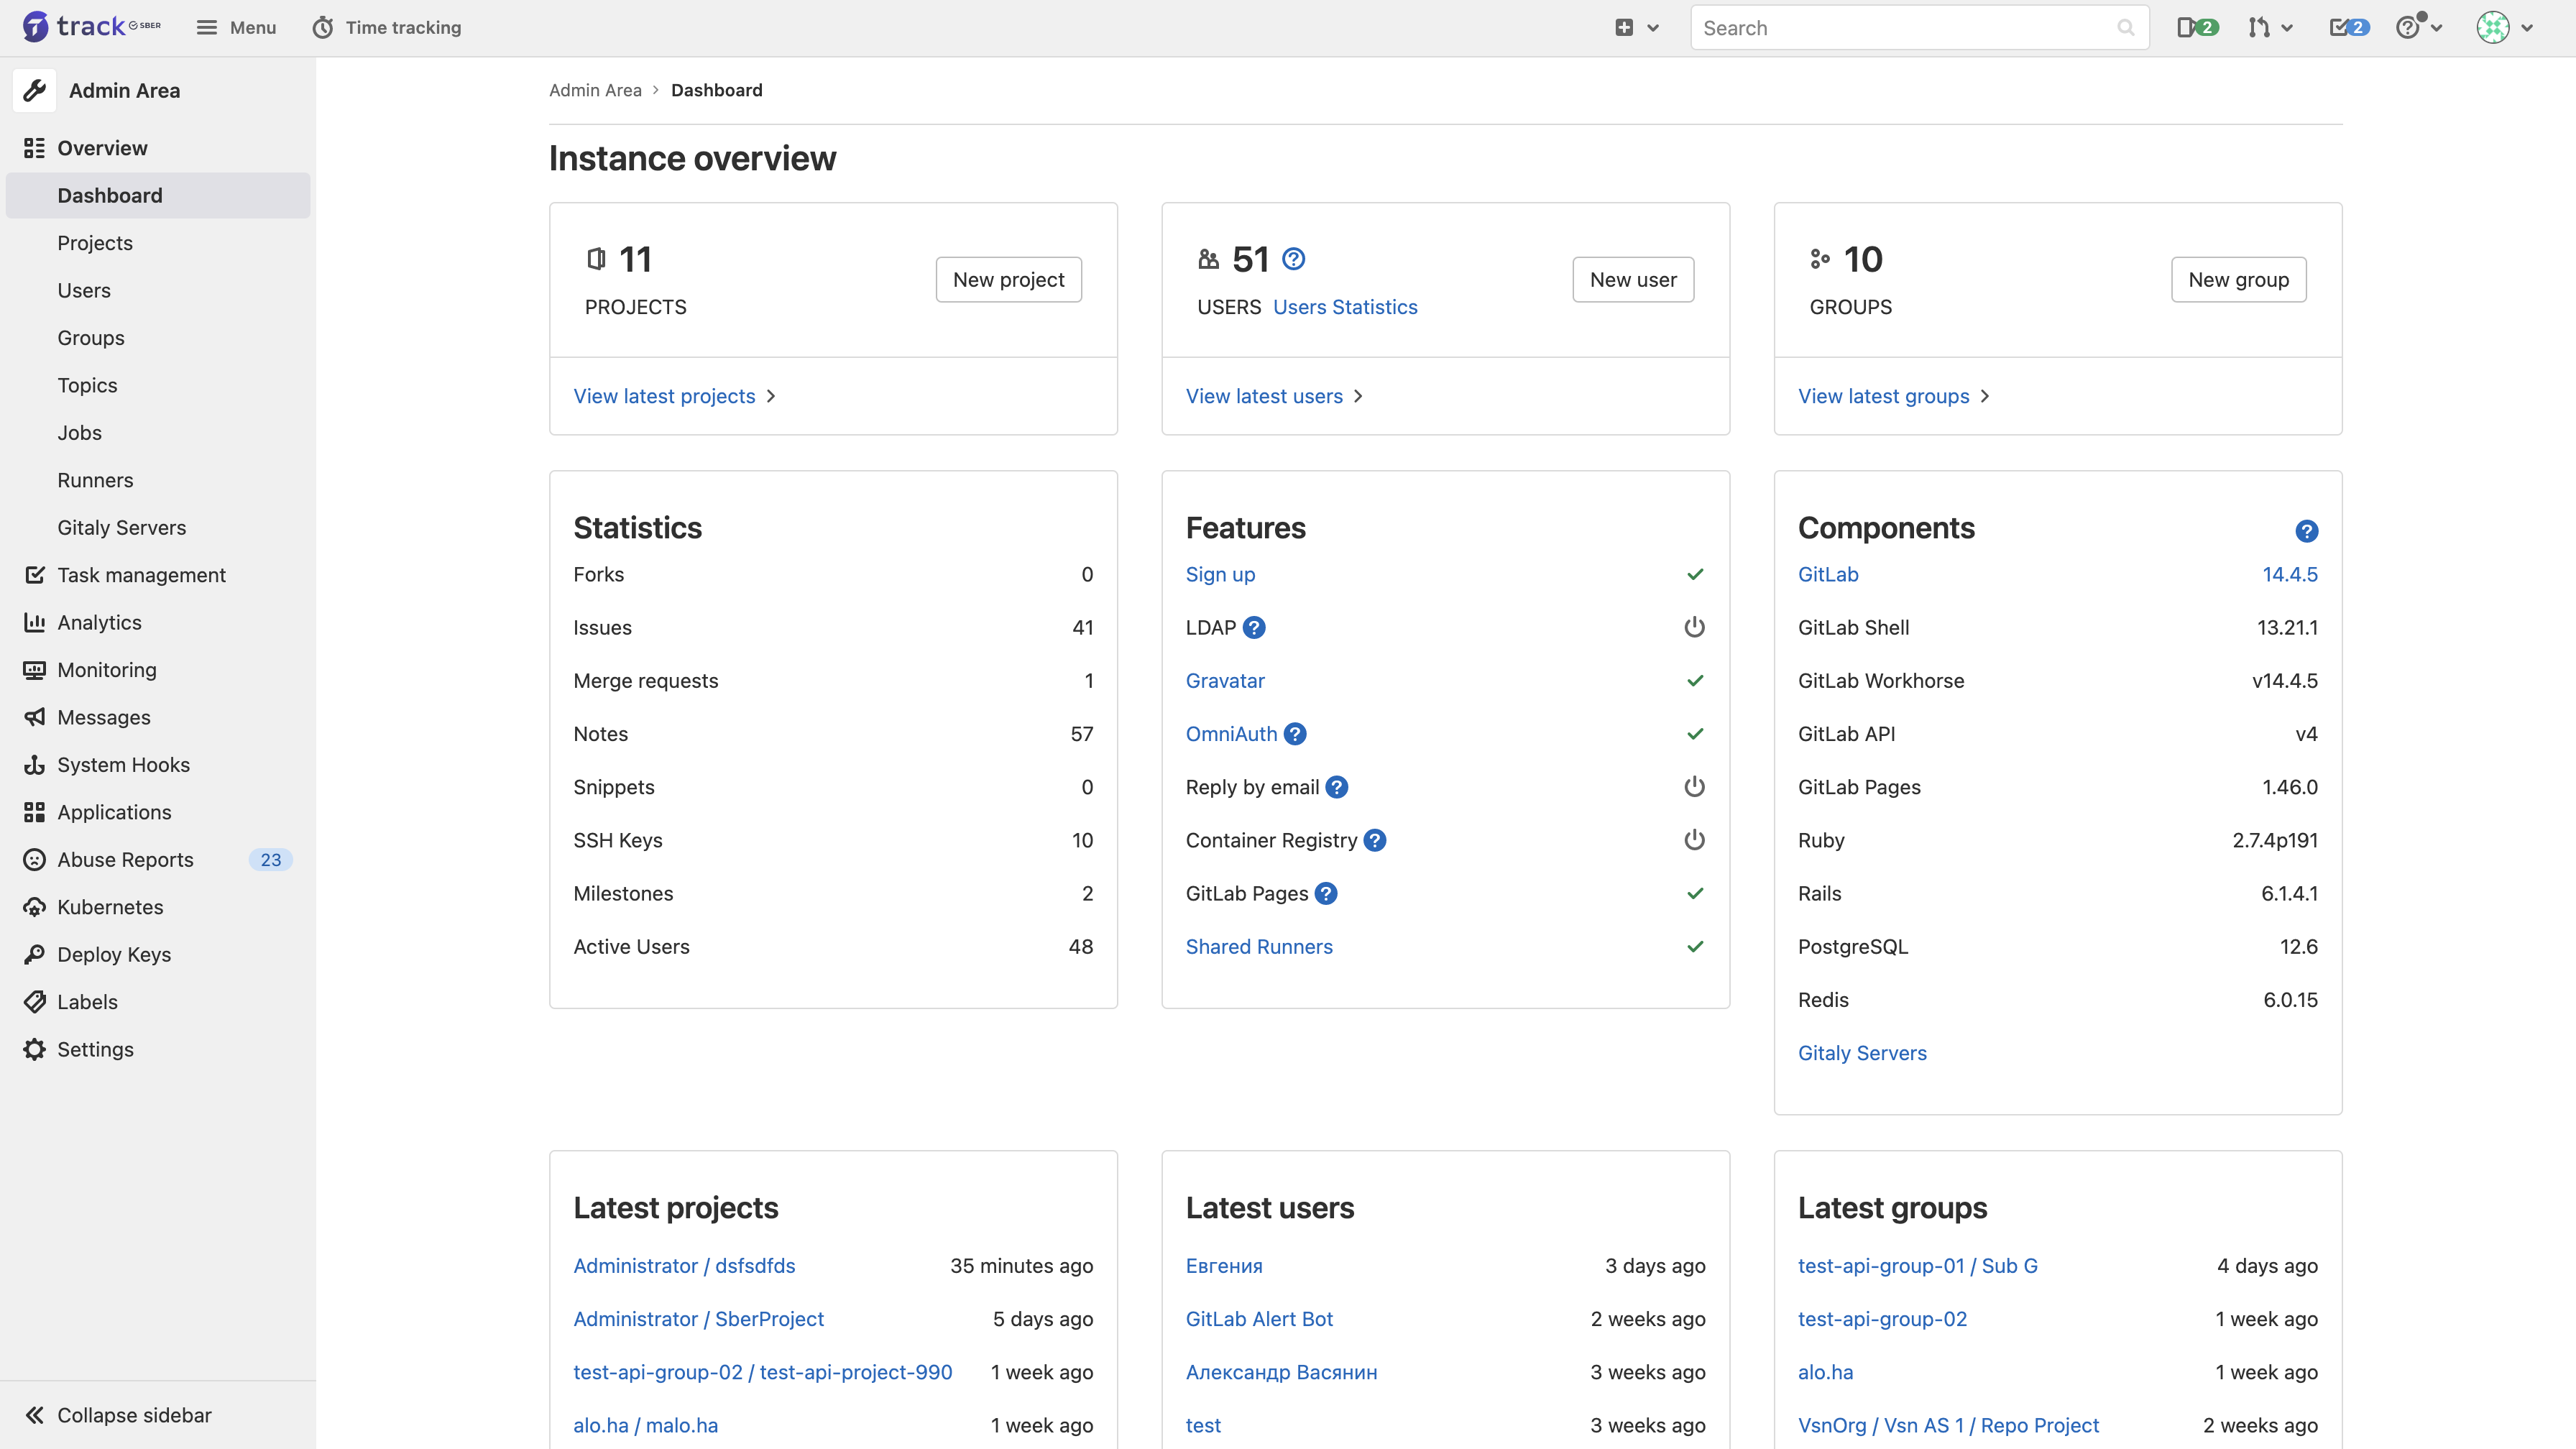Click the track logo icon
This screenshot has width=2576, height=1449.
point(35,27)
